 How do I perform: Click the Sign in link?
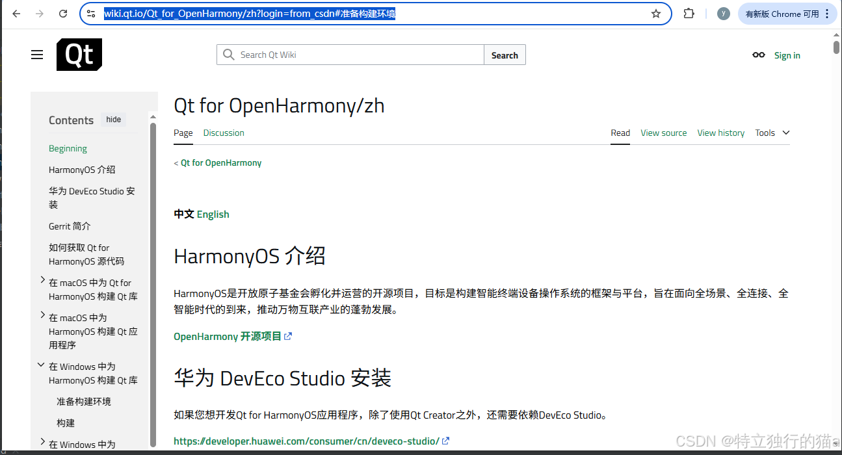[x=787, y=55]
